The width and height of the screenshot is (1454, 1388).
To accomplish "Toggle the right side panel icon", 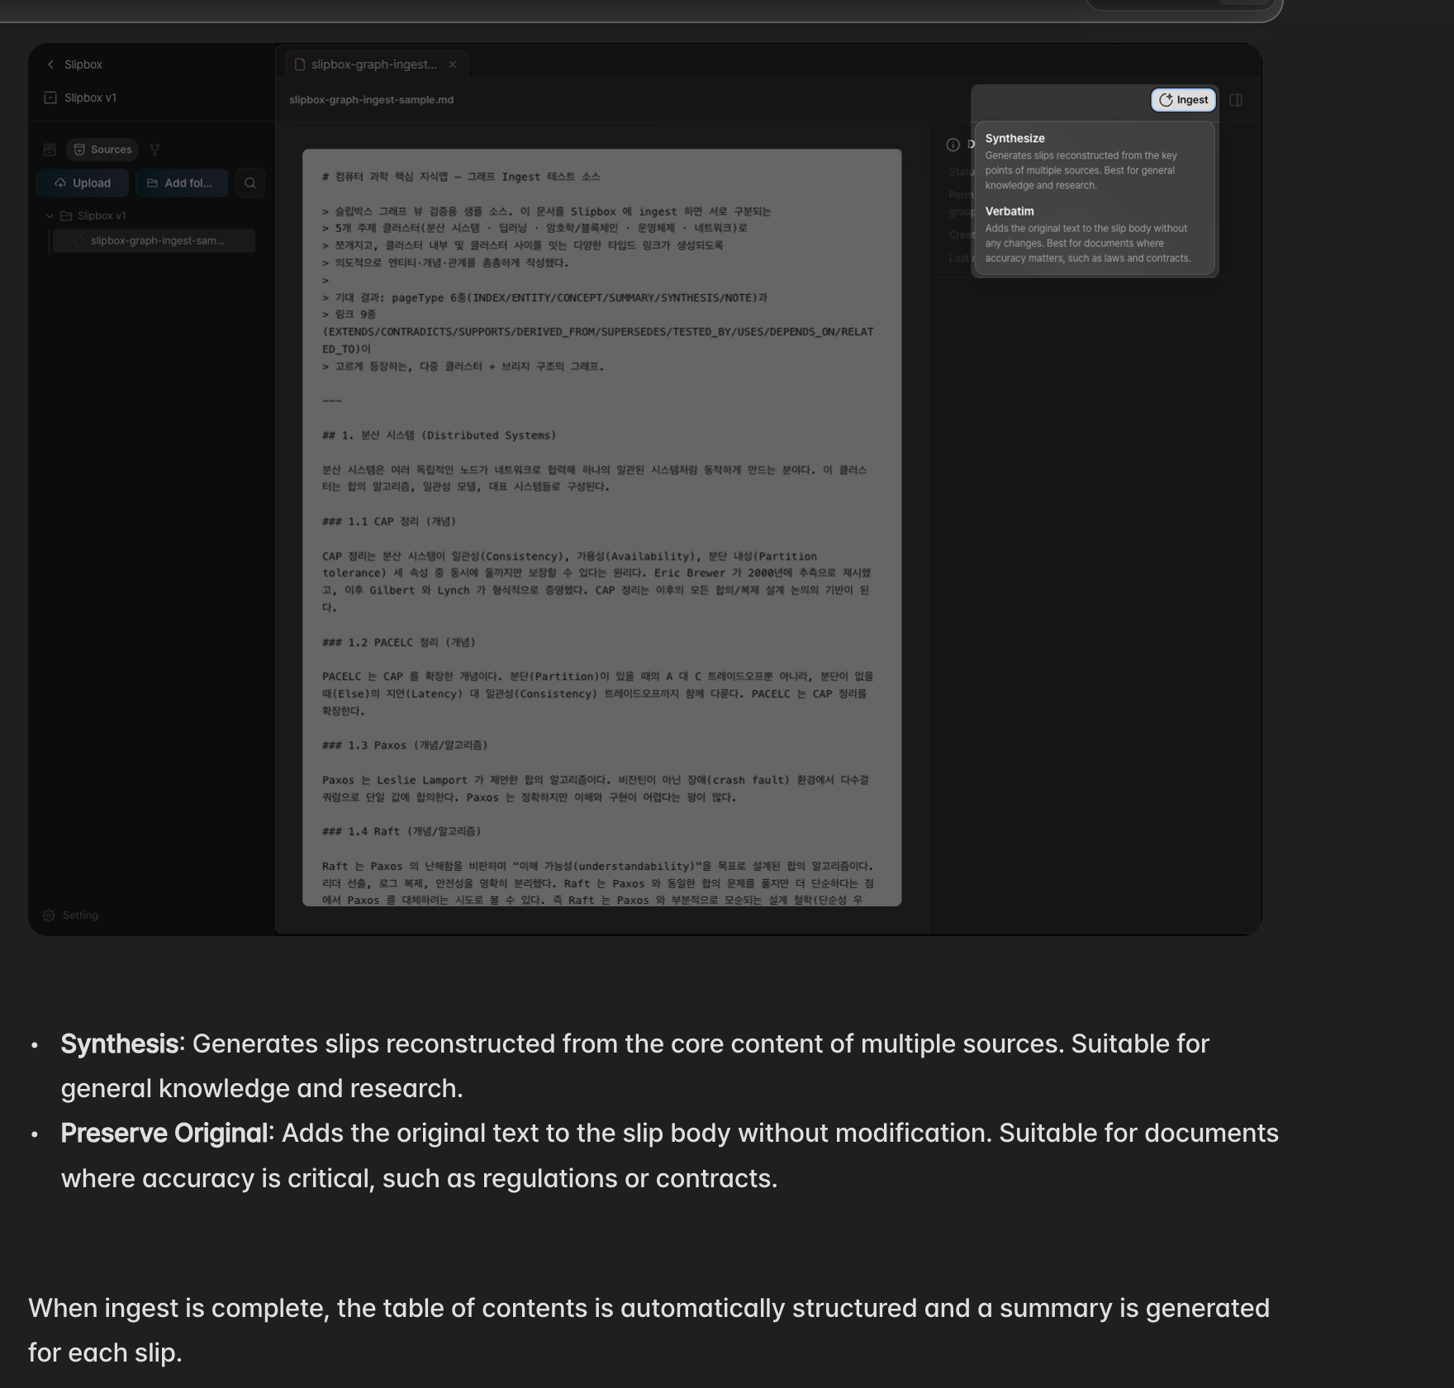I will (1236, 100).
